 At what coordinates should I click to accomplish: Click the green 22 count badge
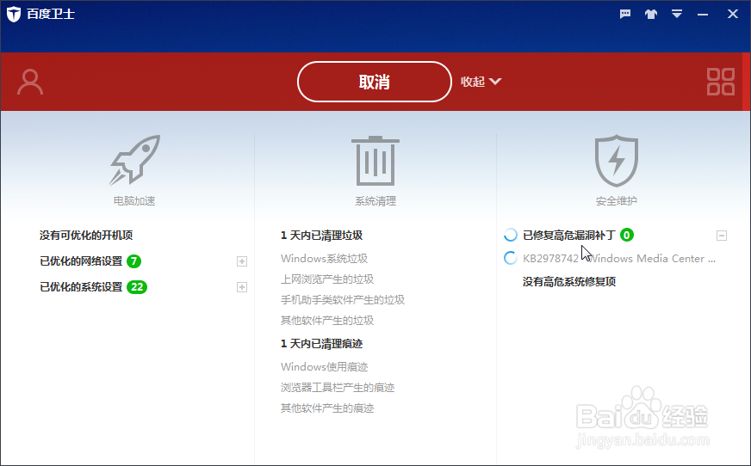(137, 287)
